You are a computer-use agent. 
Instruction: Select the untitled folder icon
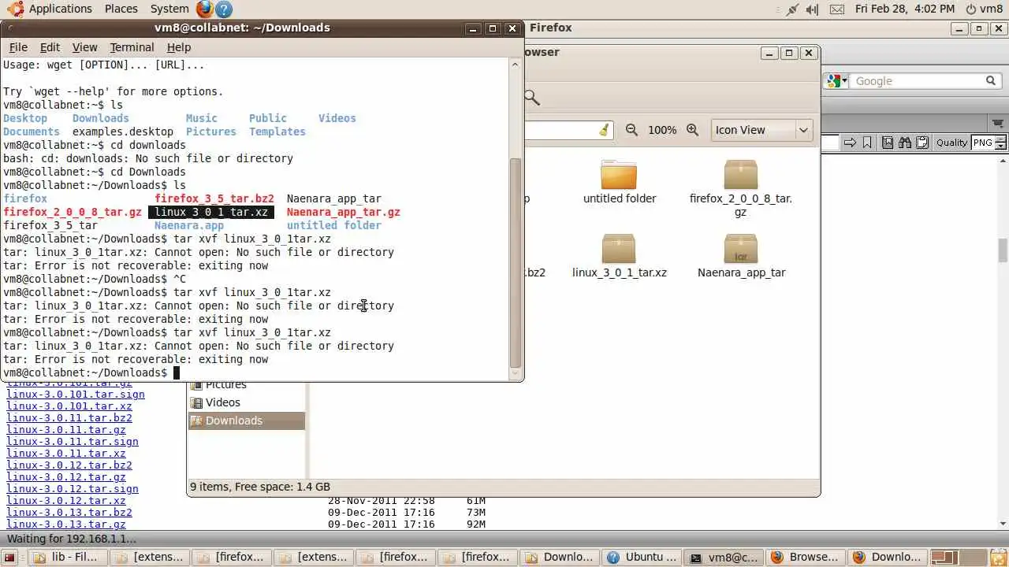pyautogui.click(x=619, y=174)
